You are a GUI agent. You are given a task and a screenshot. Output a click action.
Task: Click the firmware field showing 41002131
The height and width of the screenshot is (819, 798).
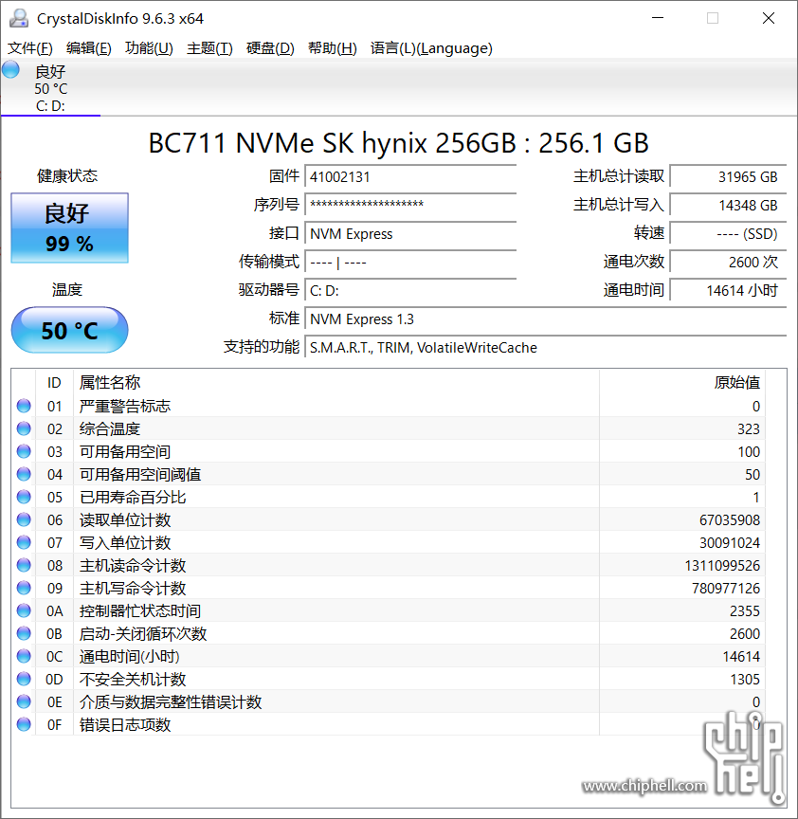[x=410, y=177]
